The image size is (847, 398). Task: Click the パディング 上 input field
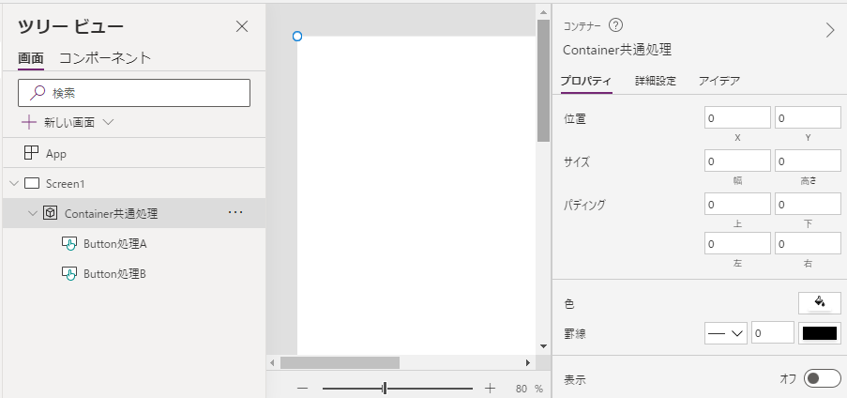click(x=737, y=204)
